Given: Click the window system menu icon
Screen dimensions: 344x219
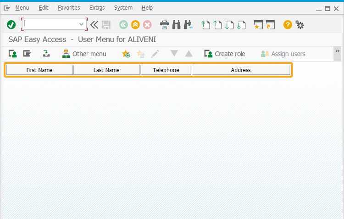Looking at the screenshot, I should pos(7,8).
